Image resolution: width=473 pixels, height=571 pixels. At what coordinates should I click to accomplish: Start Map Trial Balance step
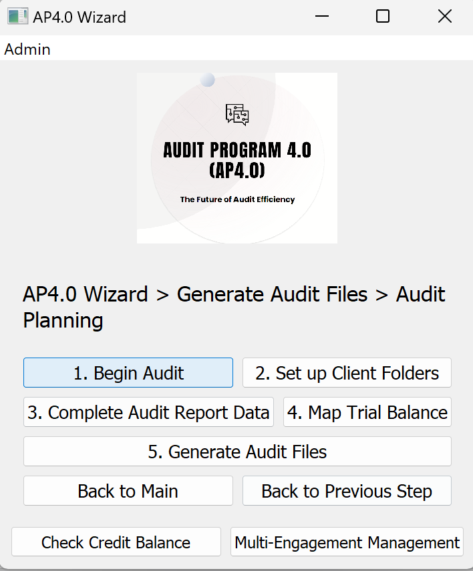[x=367, y=412]
